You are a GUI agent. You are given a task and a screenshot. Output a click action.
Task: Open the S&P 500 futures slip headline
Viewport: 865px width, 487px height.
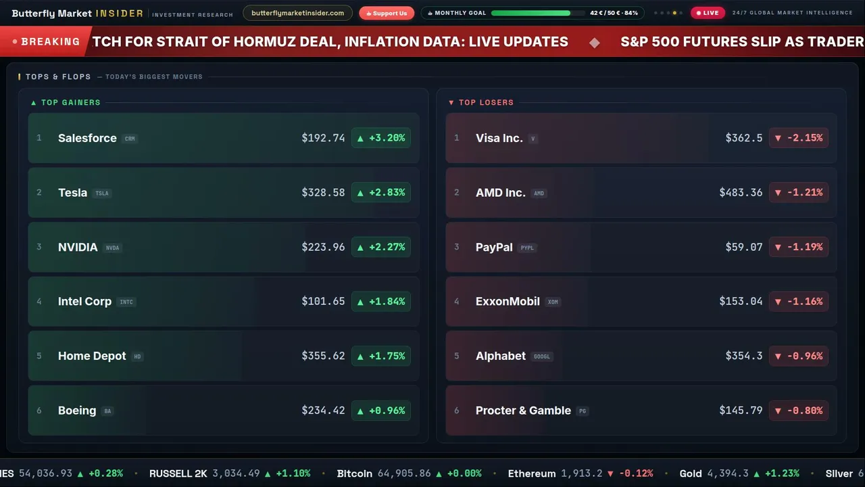742,42
